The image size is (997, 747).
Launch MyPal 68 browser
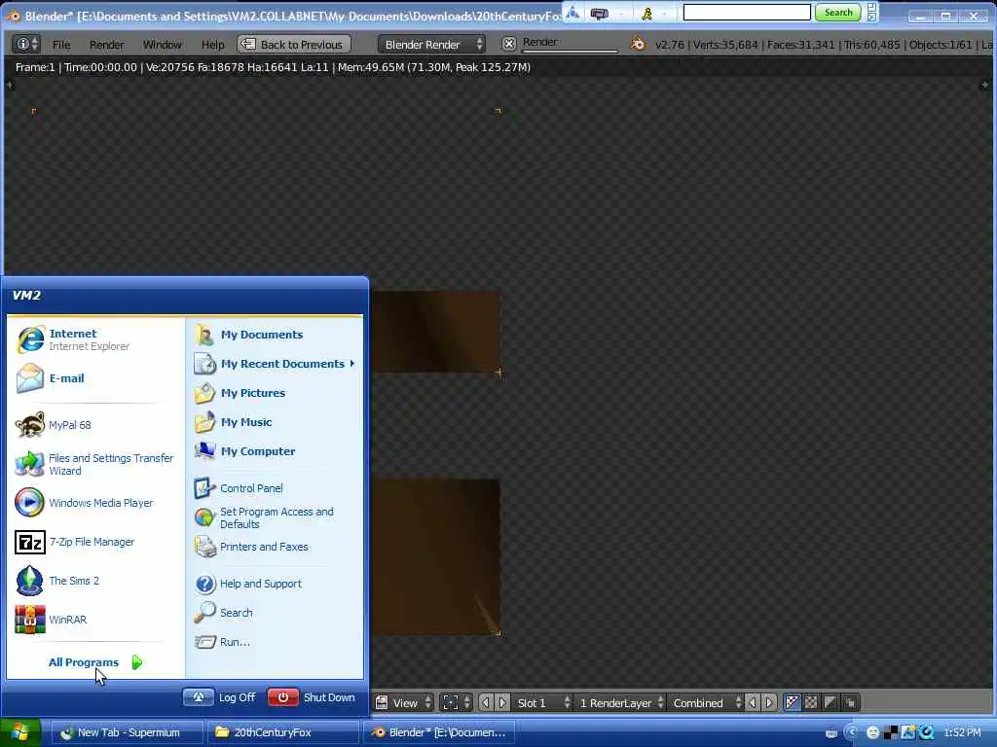(95, 425)
